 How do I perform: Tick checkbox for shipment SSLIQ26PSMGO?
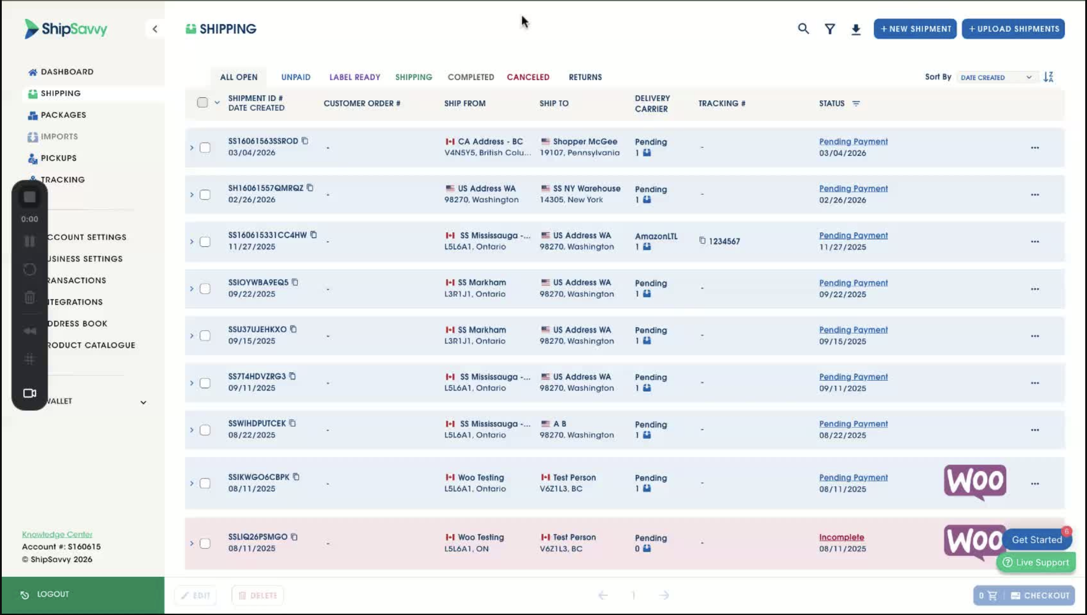(205, 543)
